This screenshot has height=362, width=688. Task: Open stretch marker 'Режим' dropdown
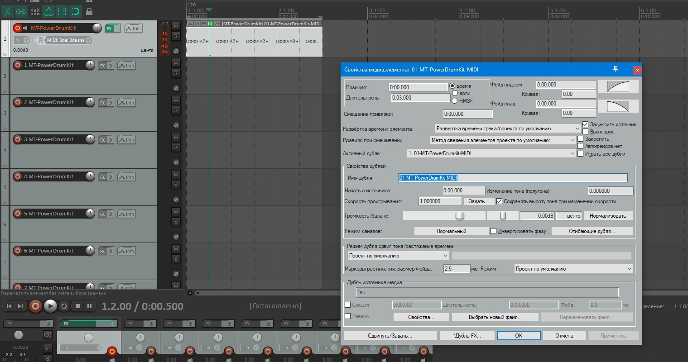tap(573, 269)
